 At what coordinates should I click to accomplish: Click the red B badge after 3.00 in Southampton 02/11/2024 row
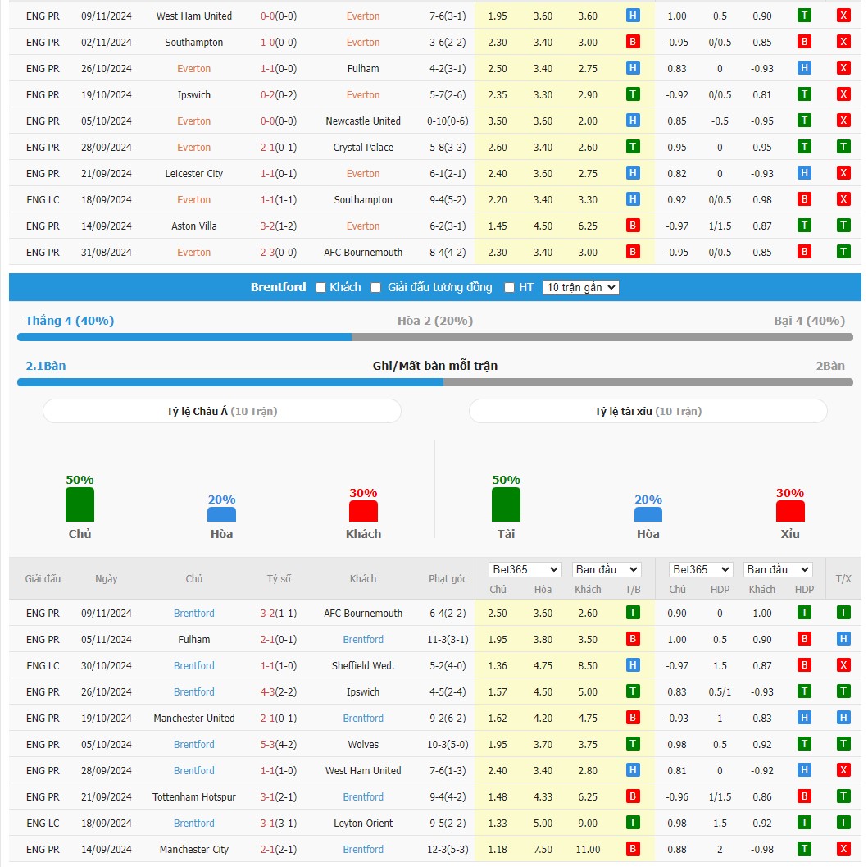[633, 42]
